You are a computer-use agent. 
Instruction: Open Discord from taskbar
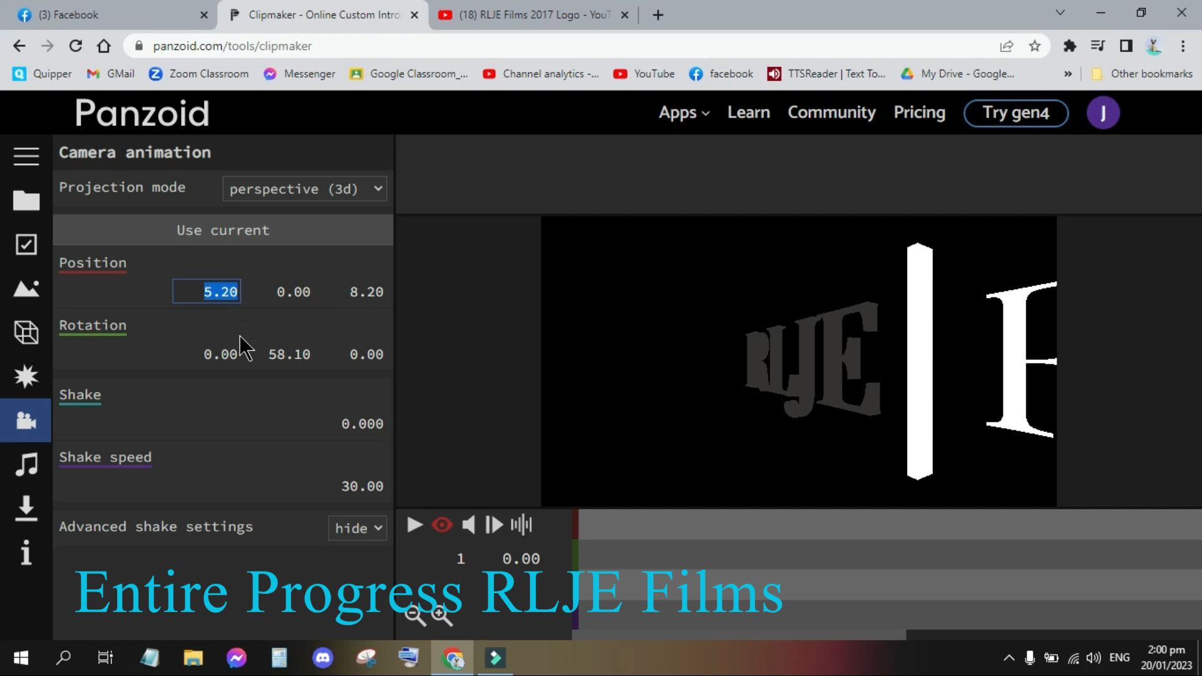pyautogui.click(x=322, y=658)
